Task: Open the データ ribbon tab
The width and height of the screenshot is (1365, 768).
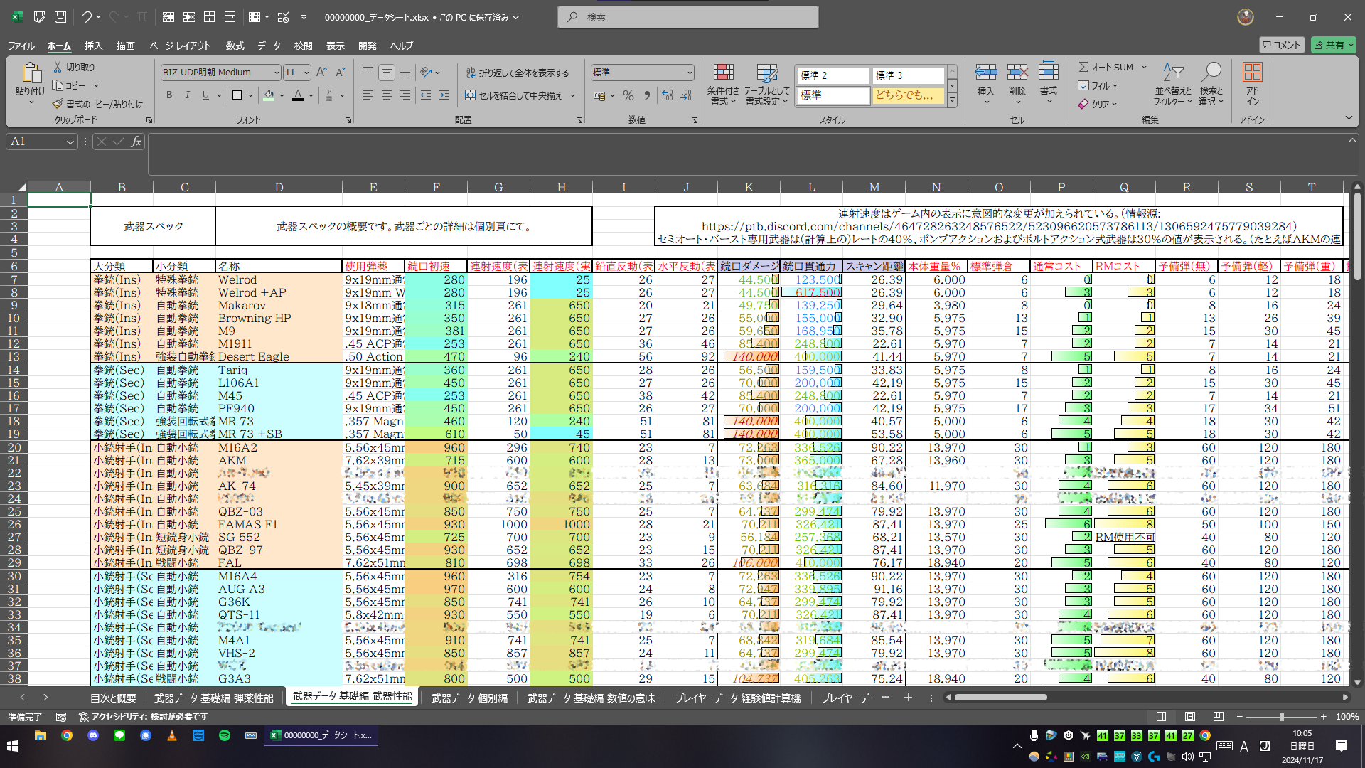Action: coord(269,46)
